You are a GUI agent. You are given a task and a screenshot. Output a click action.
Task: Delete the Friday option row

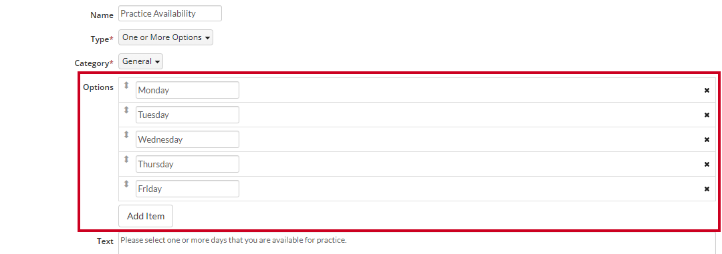tap(707, 189)
